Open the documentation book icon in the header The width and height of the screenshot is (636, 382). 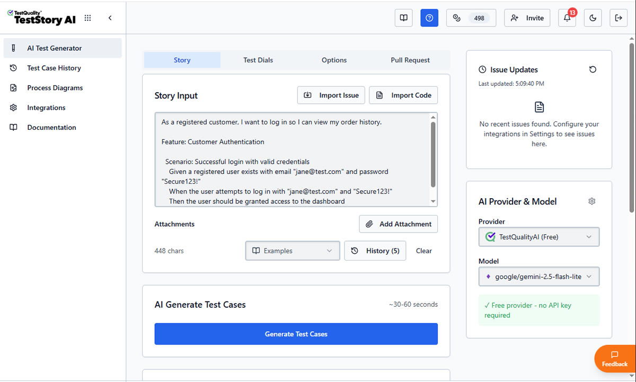tap(403, 17)
